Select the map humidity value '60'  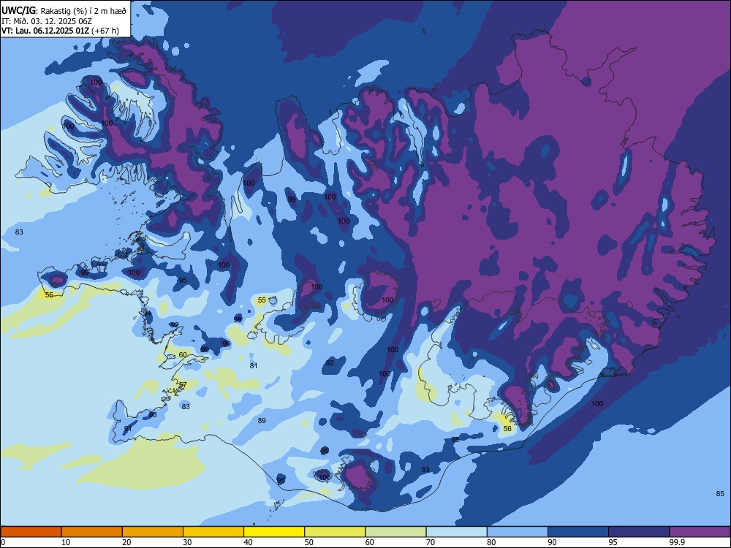[x=183, y=354]
